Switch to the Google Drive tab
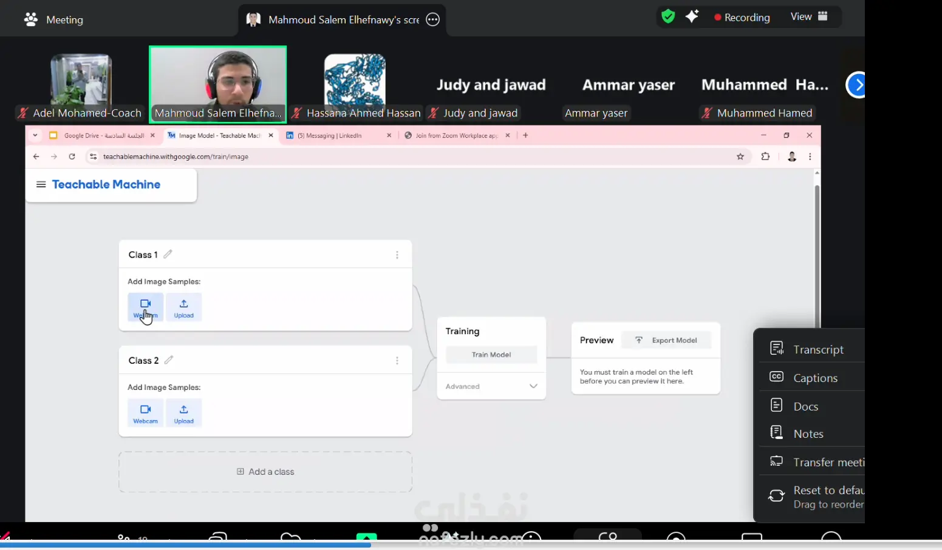942x550 pixels. (x=101, y=135)
